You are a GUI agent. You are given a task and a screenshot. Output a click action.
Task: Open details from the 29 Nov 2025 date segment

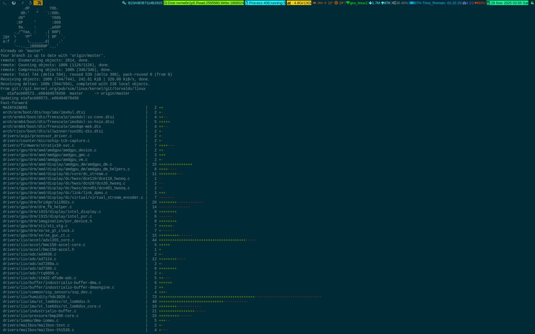pos(508,3)
